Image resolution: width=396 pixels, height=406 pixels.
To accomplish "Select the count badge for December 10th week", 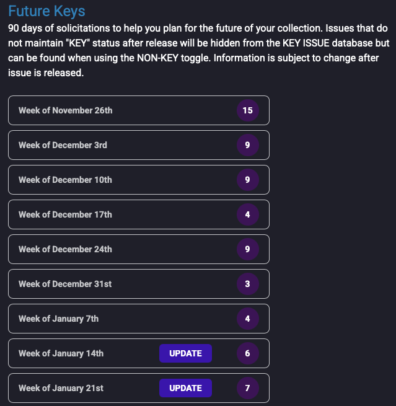I will point(247,180).
